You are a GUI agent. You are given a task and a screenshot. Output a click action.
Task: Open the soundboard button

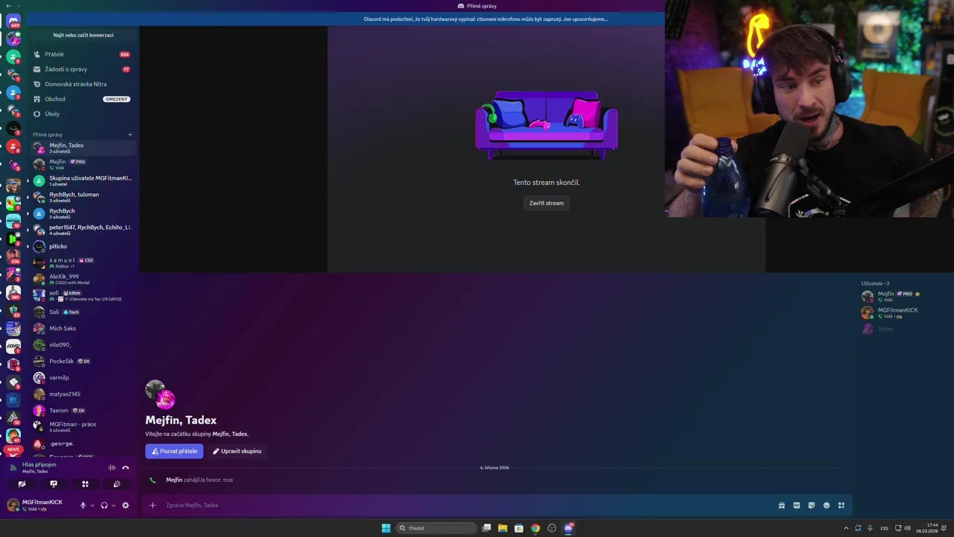click(x=117, y=484)
